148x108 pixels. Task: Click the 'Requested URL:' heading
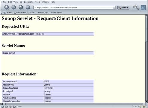16,27
